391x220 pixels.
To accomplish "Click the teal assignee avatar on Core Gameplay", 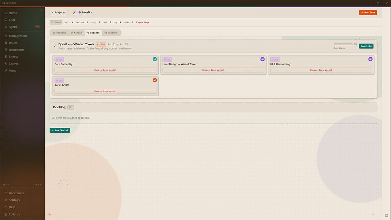I will tap(155, 59).
